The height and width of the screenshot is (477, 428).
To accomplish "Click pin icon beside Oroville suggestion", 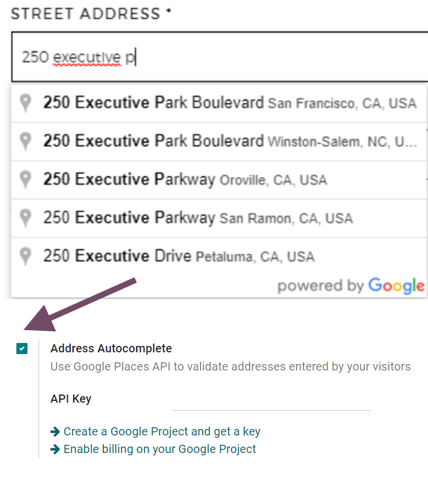I will [x=25, y=180].
